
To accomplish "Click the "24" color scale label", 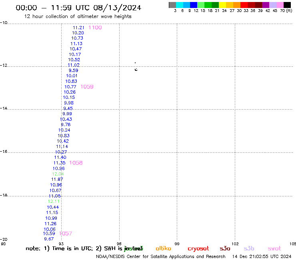I will (224, 11).
